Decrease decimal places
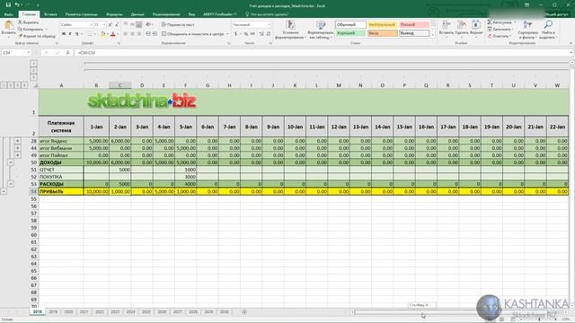This screenshot has height=323, width=575. (x=269, y=34)
